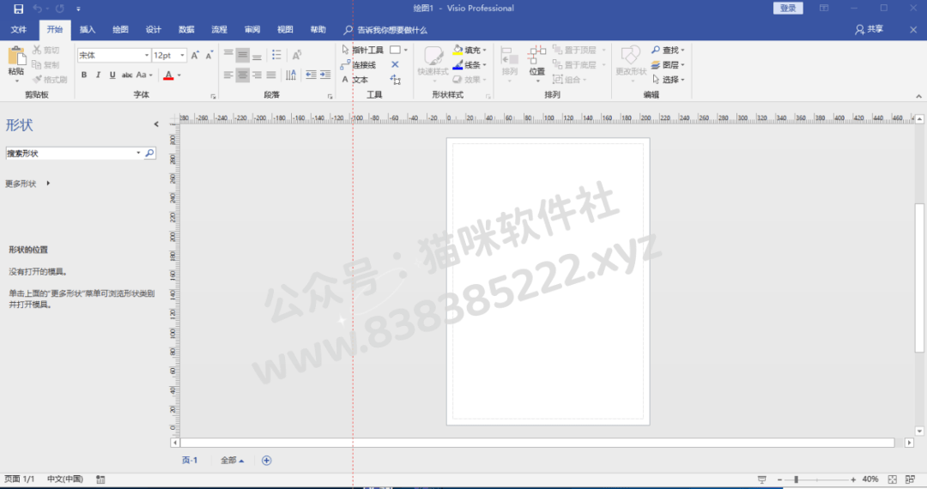This screenshot has width=927, height=489.
Task: Click the zoom in plus icon
Action: [x=853, y=480]
